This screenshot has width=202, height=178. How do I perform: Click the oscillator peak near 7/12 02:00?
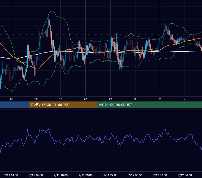(x=165, y=129)
